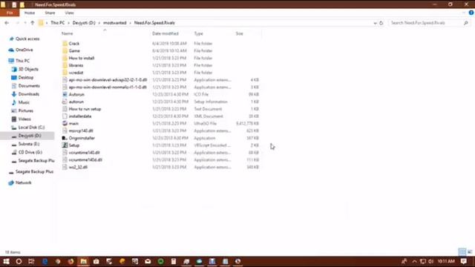Open Subrata (E:) drive in sidebar
475x267 pixels.
[29, 144]
